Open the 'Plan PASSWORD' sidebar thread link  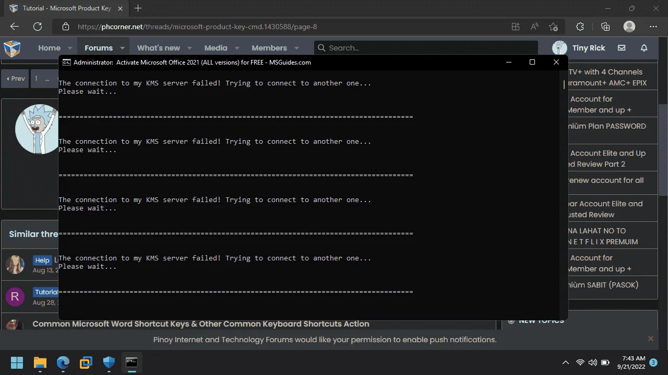(x=607, y=126)
